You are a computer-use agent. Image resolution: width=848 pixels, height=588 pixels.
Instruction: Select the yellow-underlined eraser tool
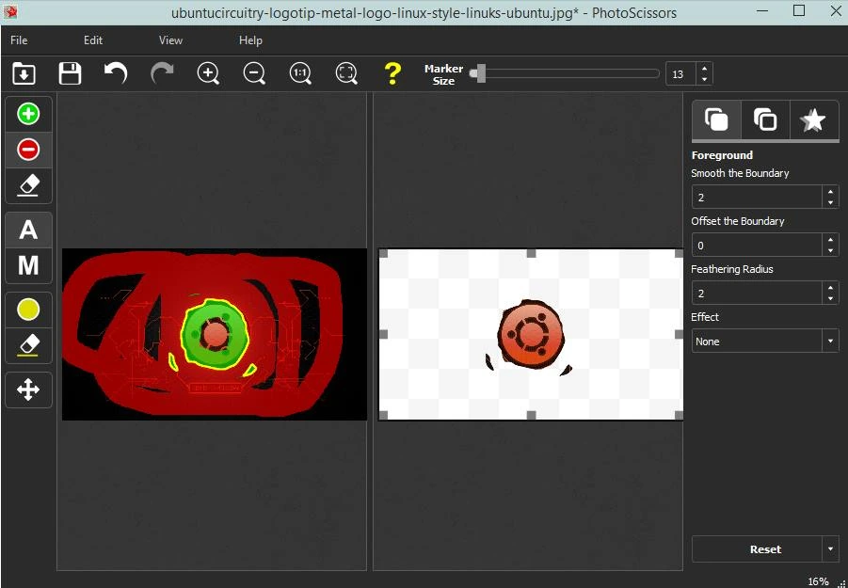[28, 344]
